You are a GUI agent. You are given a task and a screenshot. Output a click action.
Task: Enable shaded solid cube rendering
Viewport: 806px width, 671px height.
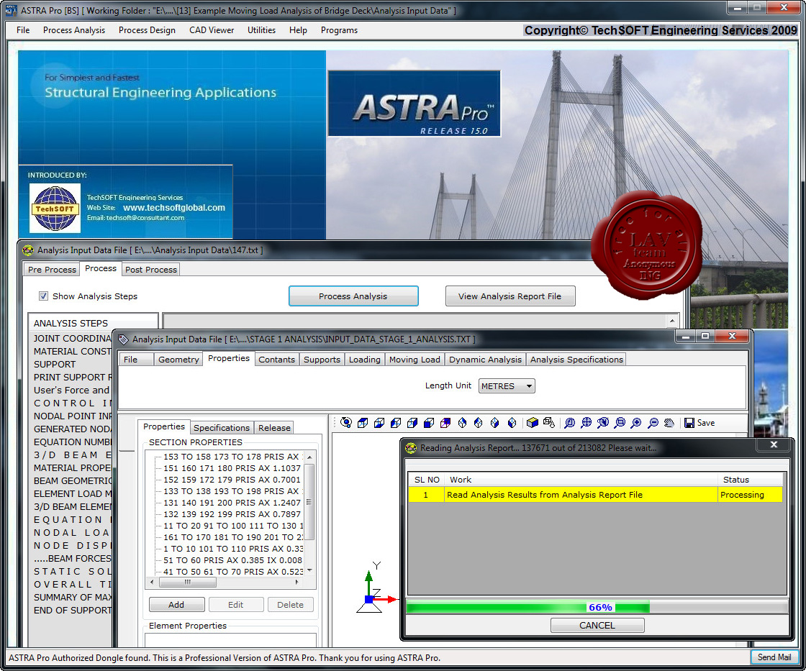533,422
